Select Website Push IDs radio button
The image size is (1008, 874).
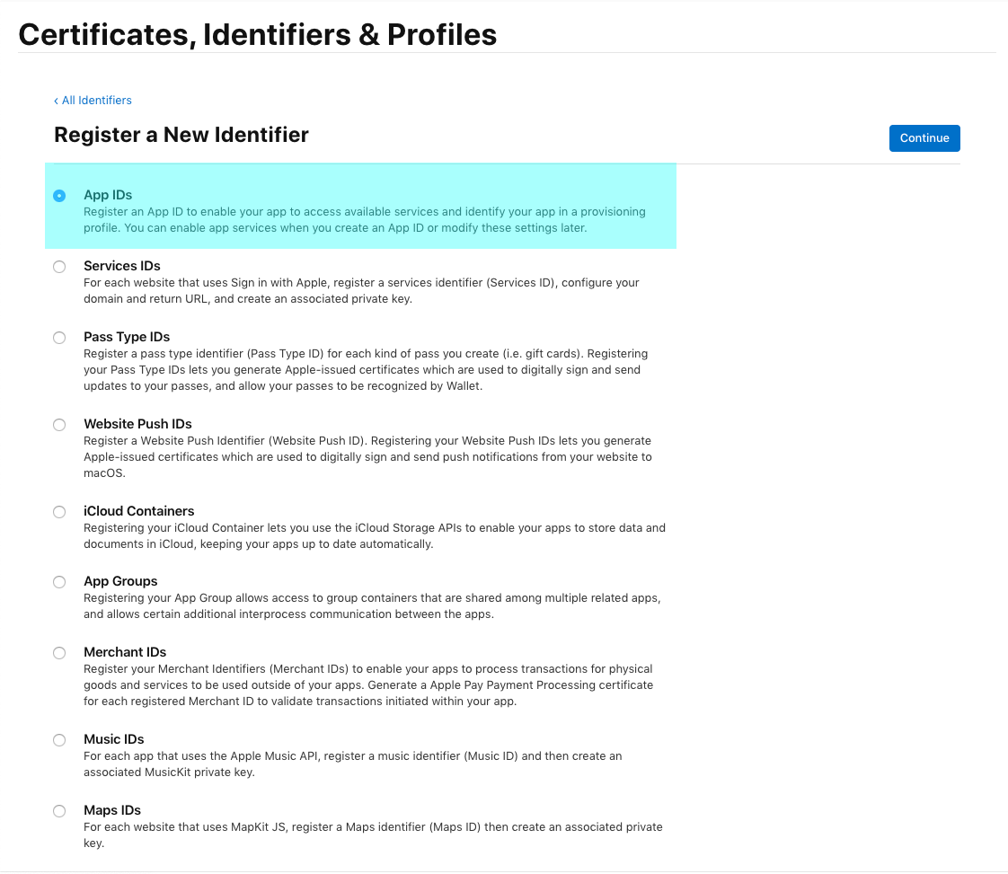click(59, 425)
